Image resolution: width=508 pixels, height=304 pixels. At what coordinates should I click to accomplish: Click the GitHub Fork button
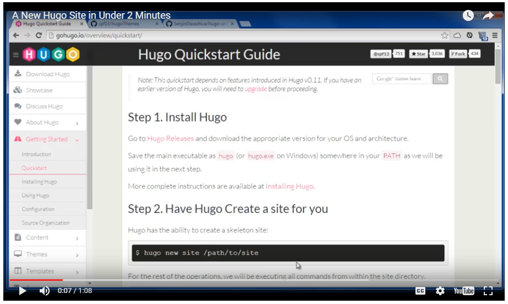[x=458, y=54]
